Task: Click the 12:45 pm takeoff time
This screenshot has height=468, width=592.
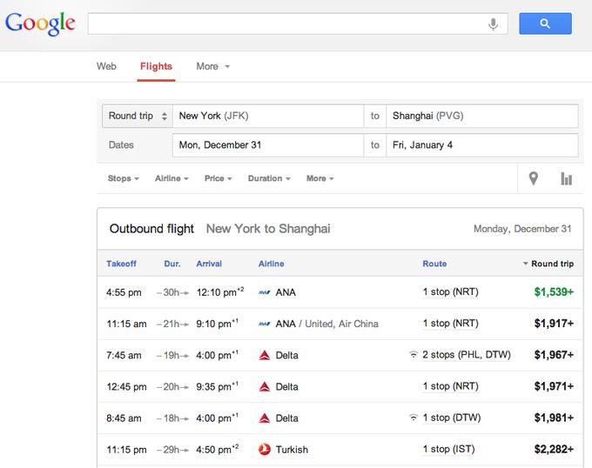Action: (x=126, y=387)
